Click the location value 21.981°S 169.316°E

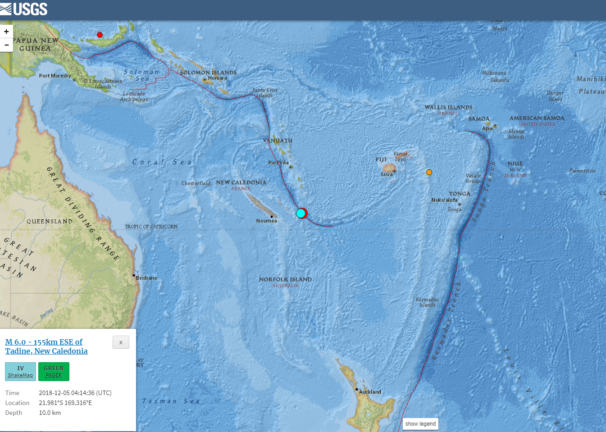coord(65,403)
